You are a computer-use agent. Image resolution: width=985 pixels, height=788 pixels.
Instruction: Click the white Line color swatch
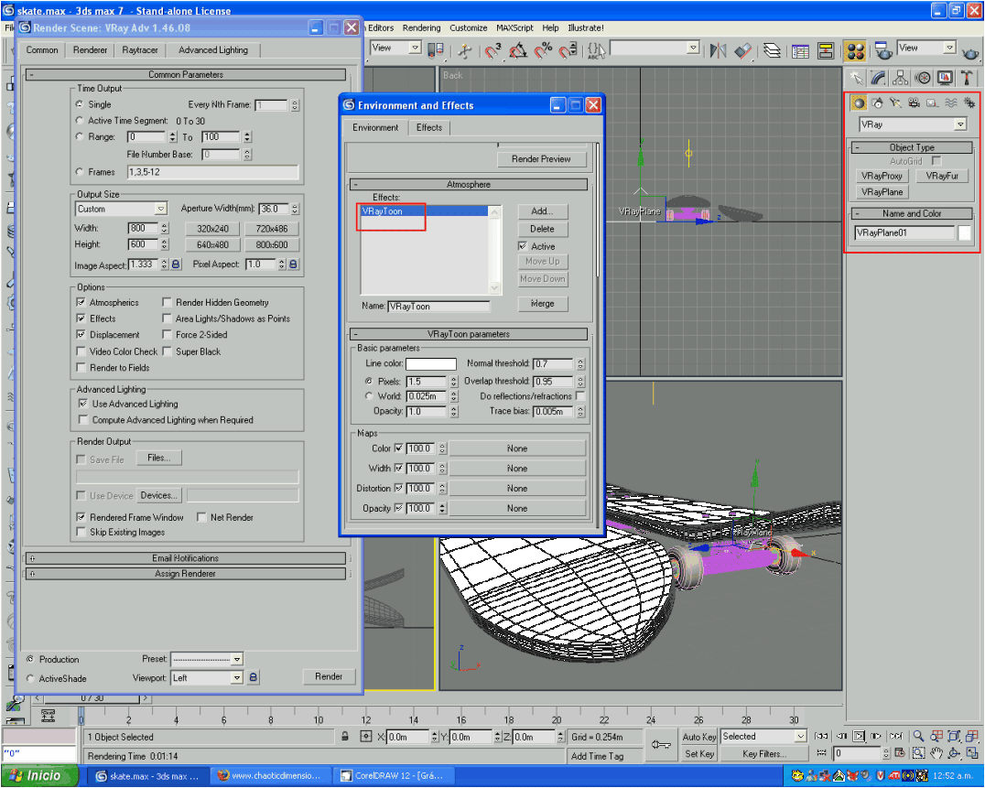coord(431,364)
